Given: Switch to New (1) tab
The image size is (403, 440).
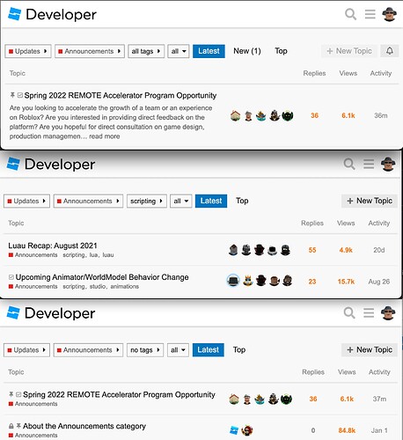Looking at the screenshot, I should [247, 51].
